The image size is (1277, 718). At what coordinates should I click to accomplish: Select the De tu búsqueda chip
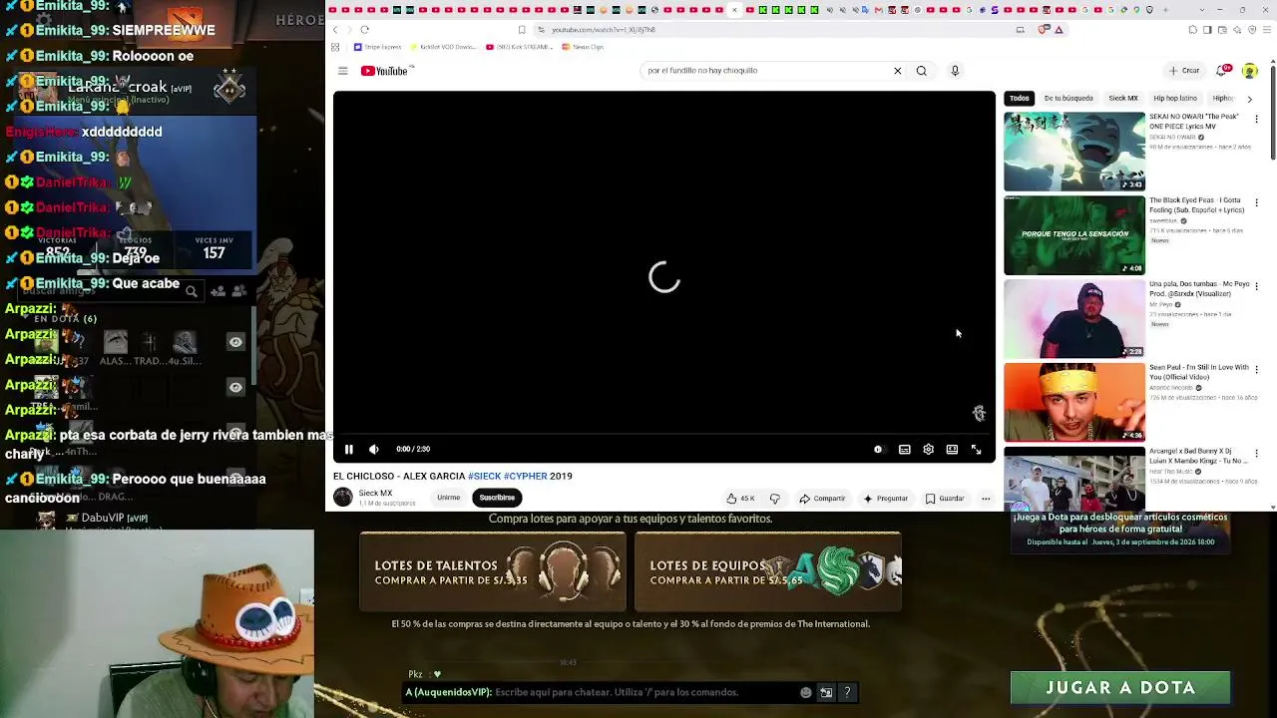(1068, 99)
